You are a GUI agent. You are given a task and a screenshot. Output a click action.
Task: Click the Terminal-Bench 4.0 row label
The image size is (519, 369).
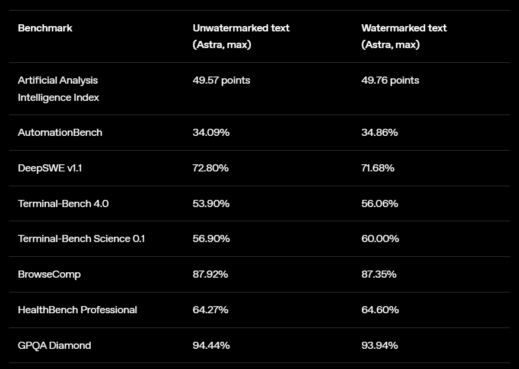point(63,203)
